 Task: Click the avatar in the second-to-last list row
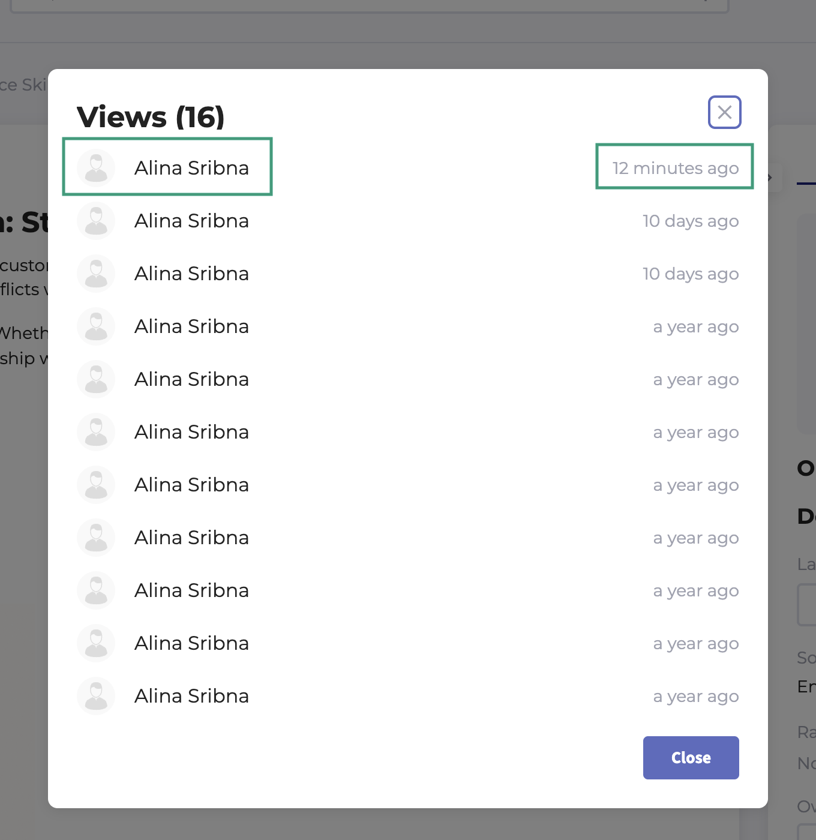pos(96,643)
